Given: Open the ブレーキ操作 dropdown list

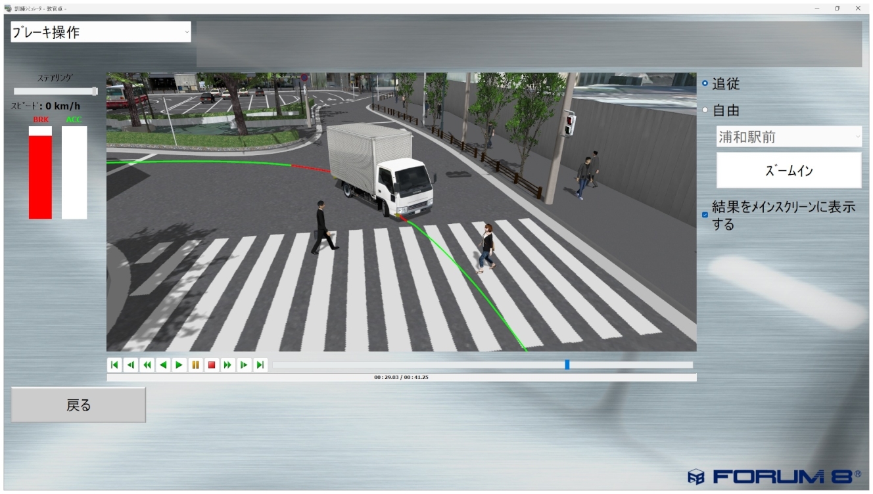Looking at the screenshot, I should 101,32.
